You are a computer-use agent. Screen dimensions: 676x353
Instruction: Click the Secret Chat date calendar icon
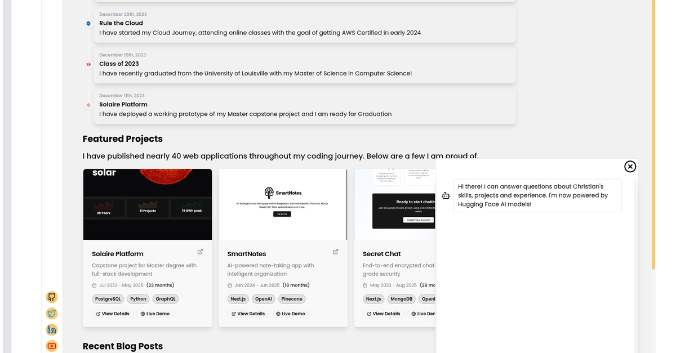(x=365, y=285)
